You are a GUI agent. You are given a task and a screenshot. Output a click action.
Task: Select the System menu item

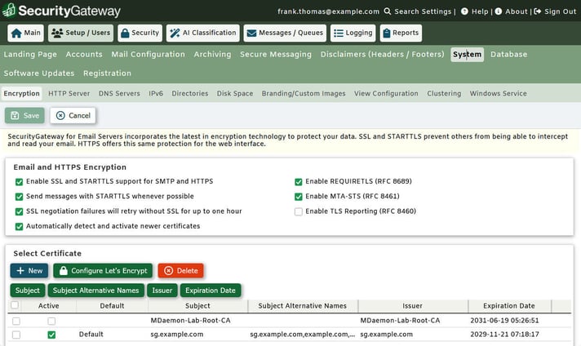468,55
